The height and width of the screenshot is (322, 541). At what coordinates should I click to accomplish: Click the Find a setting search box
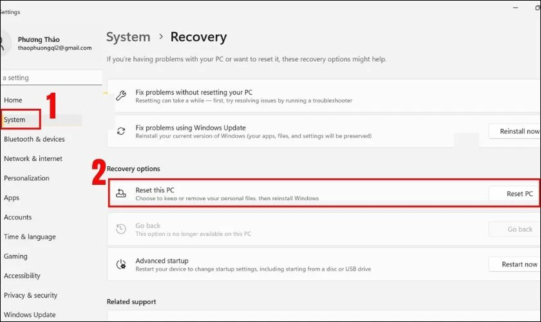50,78
